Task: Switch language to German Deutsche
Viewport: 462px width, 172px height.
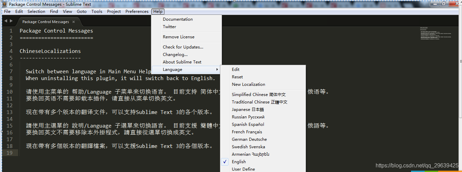Action: pos(263,139)
